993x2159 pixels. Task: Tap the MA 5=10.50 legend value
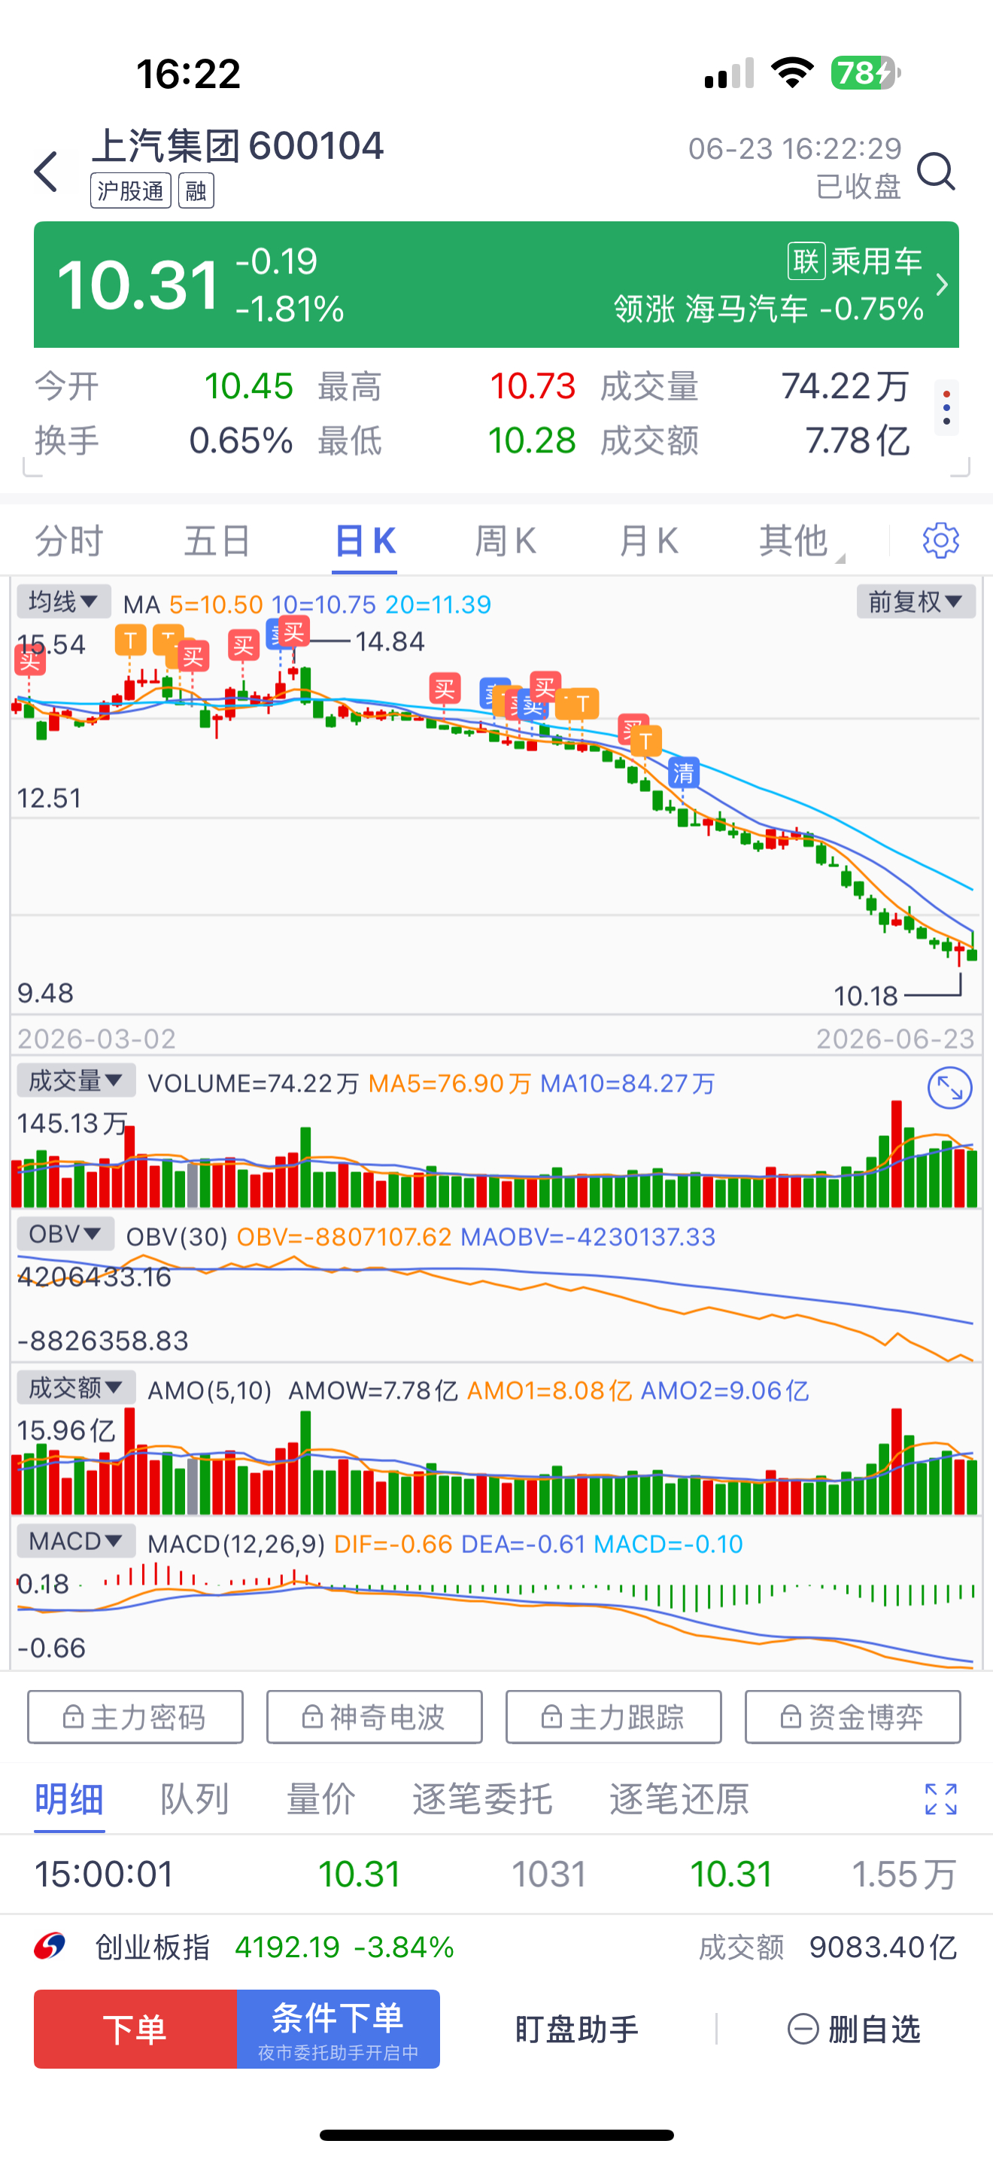click(x=216, y=604)
